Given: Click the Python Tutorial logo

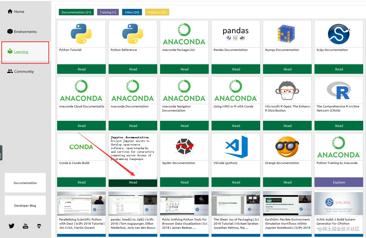Looking at the screenshot, I should coord(81,34).
